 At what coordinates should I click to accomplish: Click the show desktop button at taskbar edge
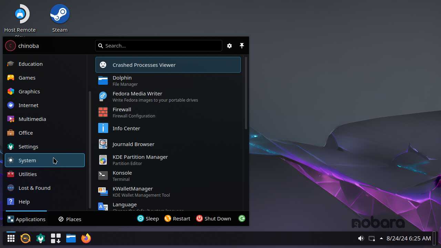(435, 238)
